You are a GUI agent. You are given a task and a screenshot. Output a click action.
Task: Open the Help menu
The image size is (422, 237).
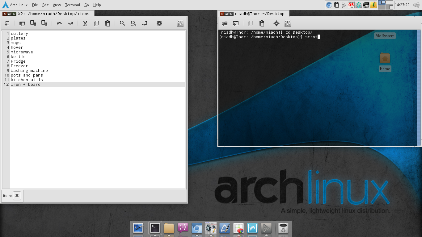point(97,5)
